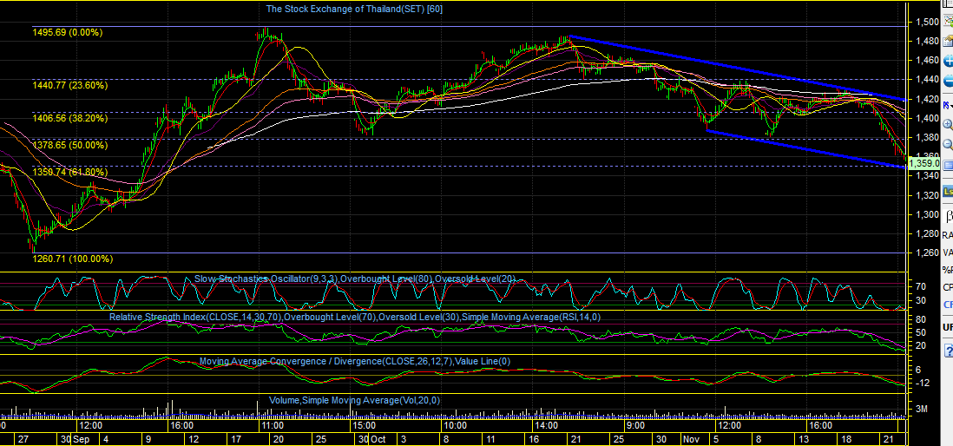Open the help question mark icon
The image size is (953, 446).
[x=948, y=351]
